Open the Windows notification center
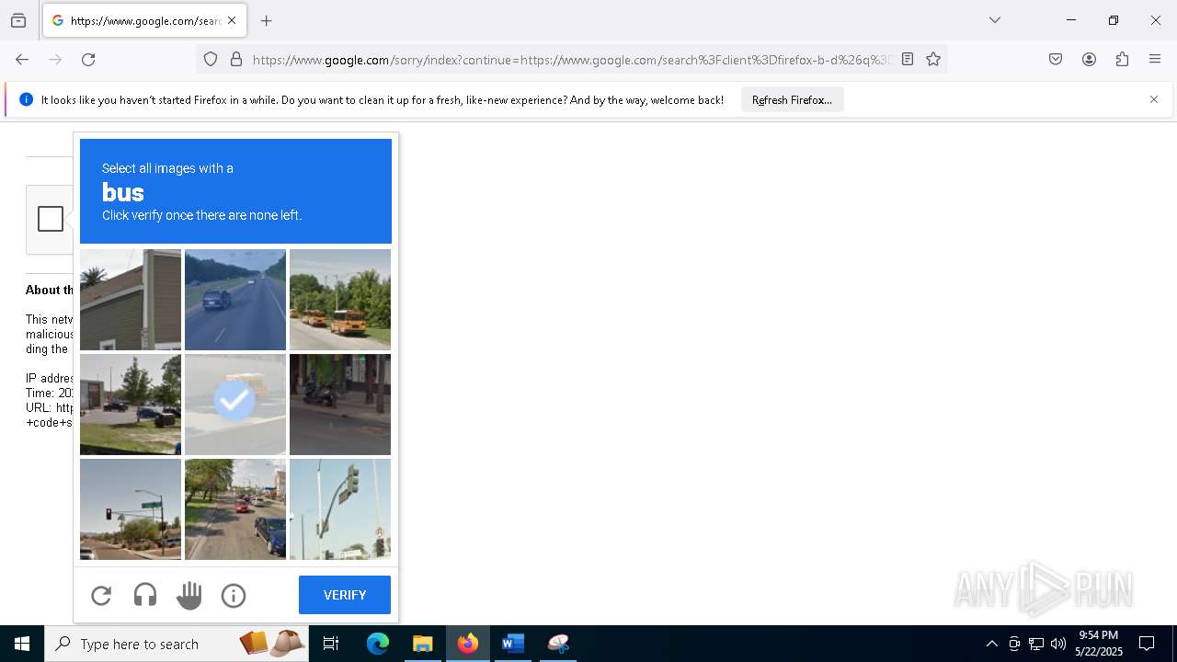The image size is (1177, 662). tap(1147, 644)
